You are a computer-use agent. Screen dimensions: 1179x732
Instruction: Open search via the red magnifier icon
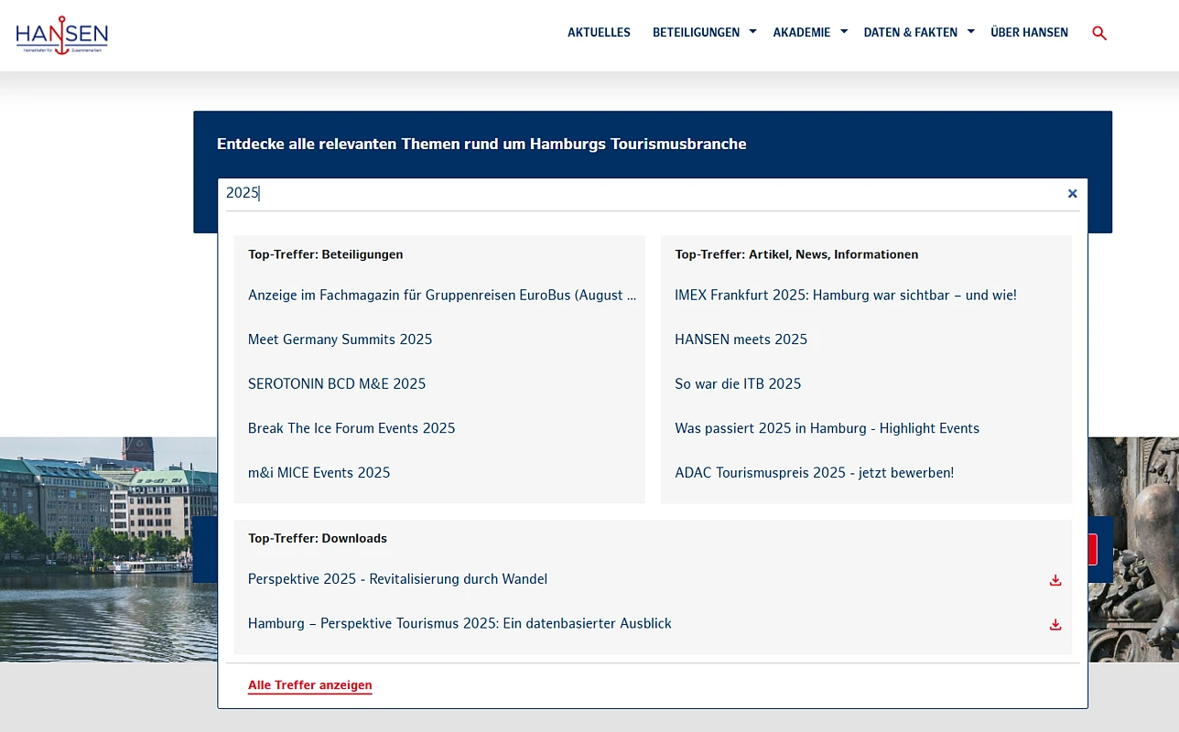[1099, 33]
